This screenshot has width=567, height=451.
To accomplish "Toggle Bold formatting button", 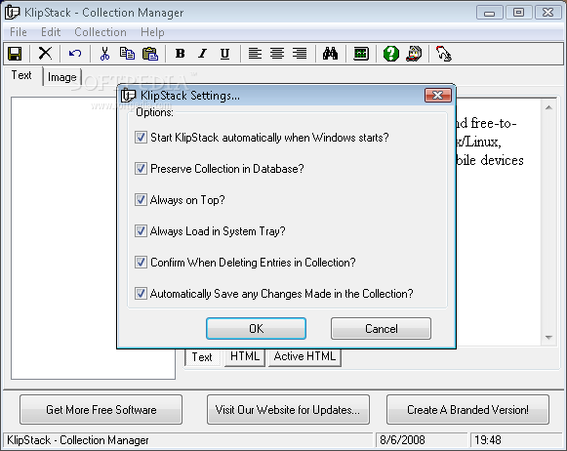I will pos(181,54).
